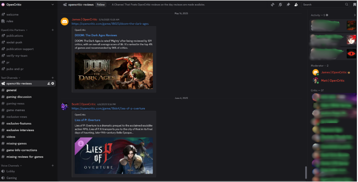Click opencritic-reviews channel header name
This screenshot has height=182, width=358.
(x=81, y=5)
